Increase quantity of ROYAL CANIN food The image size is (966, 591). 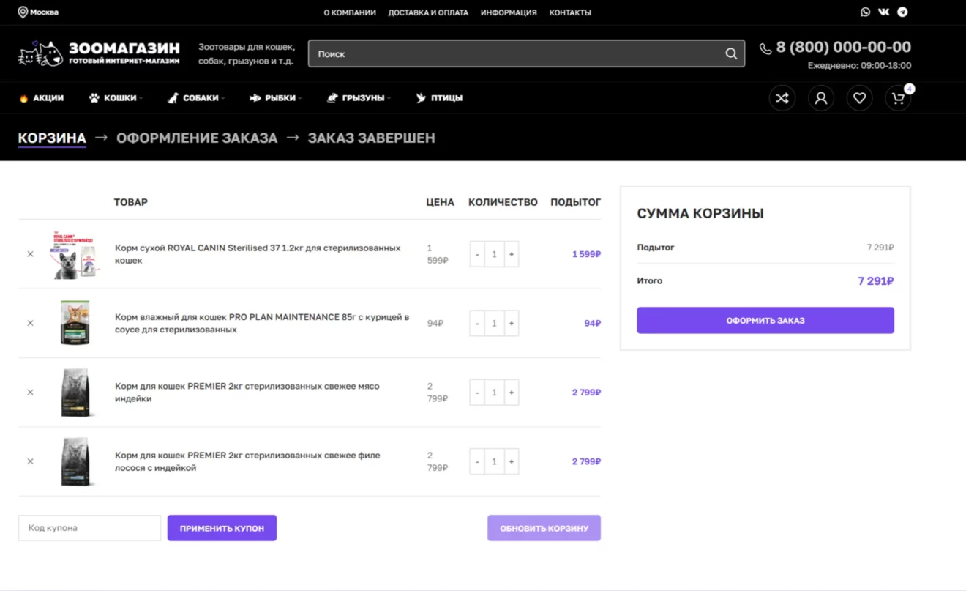click(x=512, y=254)
